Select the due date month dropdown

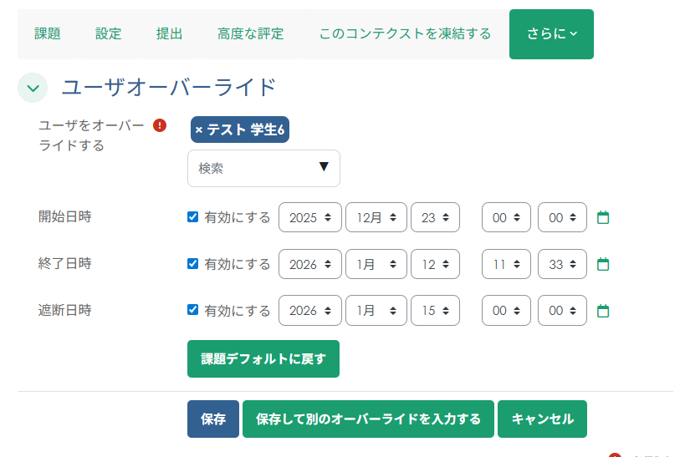[376, 264]
